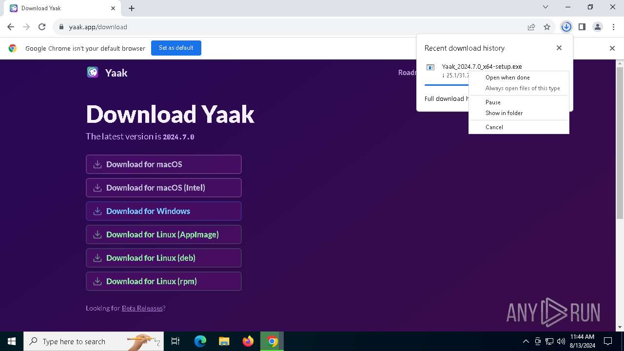This screenshot has width=624, height=351.
Task: Open the Beta Releases link
Action: (x=142, y=308)
